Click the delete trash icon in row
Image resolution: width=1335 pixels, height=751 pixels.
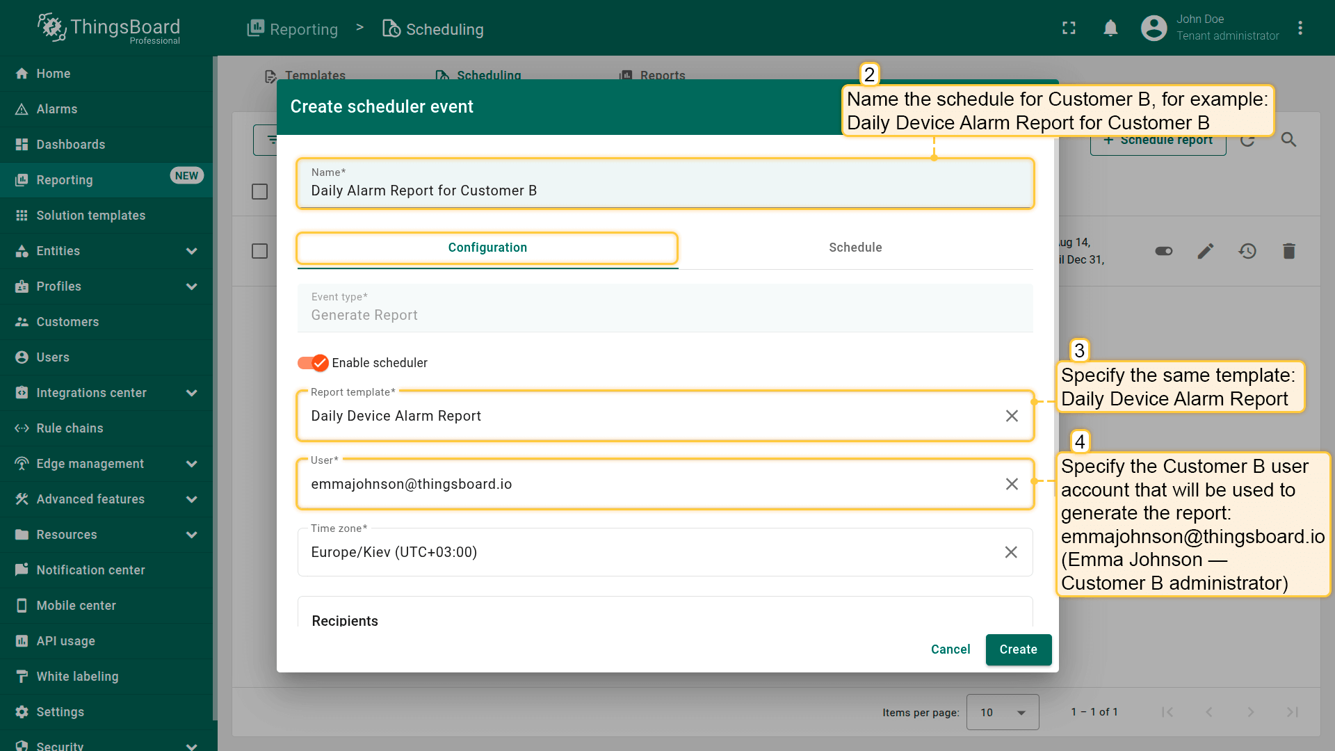pos(1288,251)
